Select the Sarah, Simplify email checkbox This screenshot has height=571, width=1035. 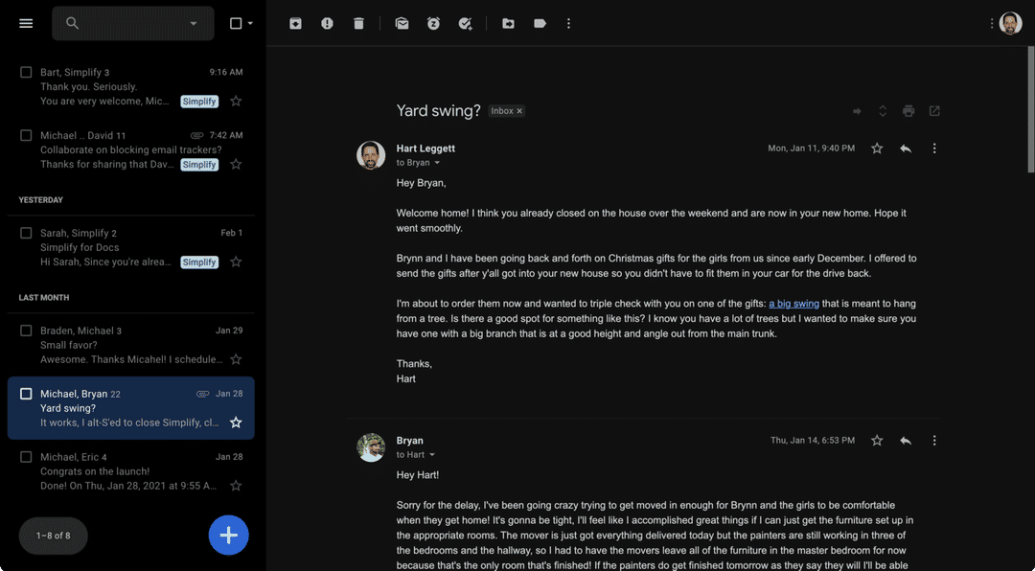click(x=26, y=233)
